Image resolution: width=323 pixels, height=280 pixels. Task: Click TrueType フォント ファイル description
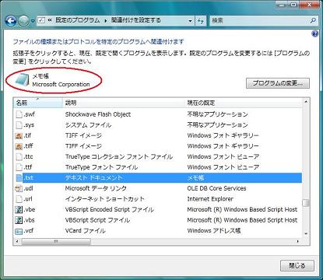[x=101, y=167]
